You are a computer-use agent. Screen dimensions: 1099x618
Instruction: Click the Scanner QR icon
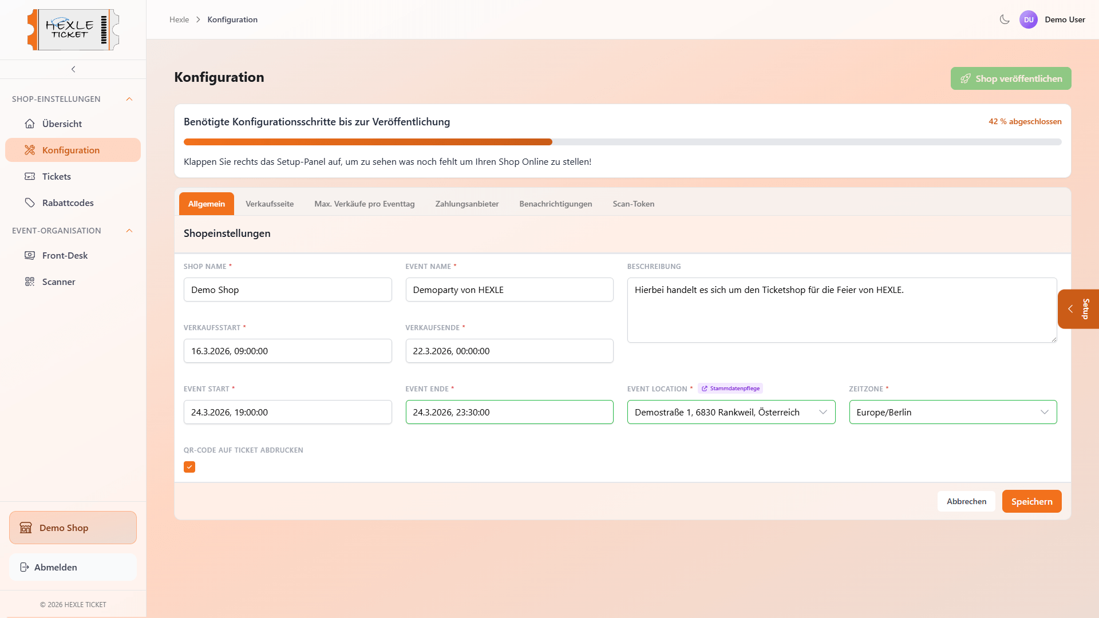30,282
